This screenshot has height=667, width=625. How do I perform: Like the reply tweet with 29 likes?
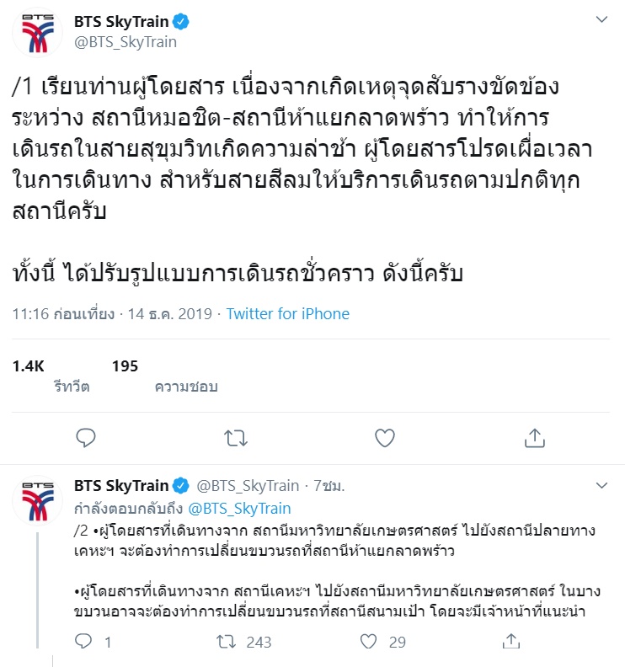[368, 642]
